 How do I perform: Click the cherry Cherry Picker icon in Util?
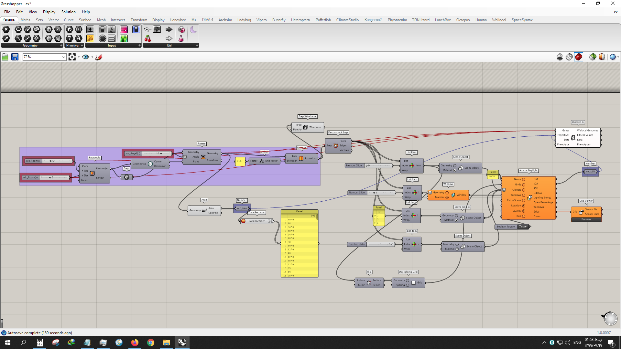pos(148,39)
